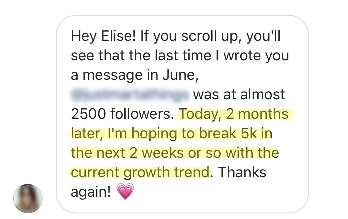
Task: Click the pink heart emoji
Action: (x=125, y=192)
